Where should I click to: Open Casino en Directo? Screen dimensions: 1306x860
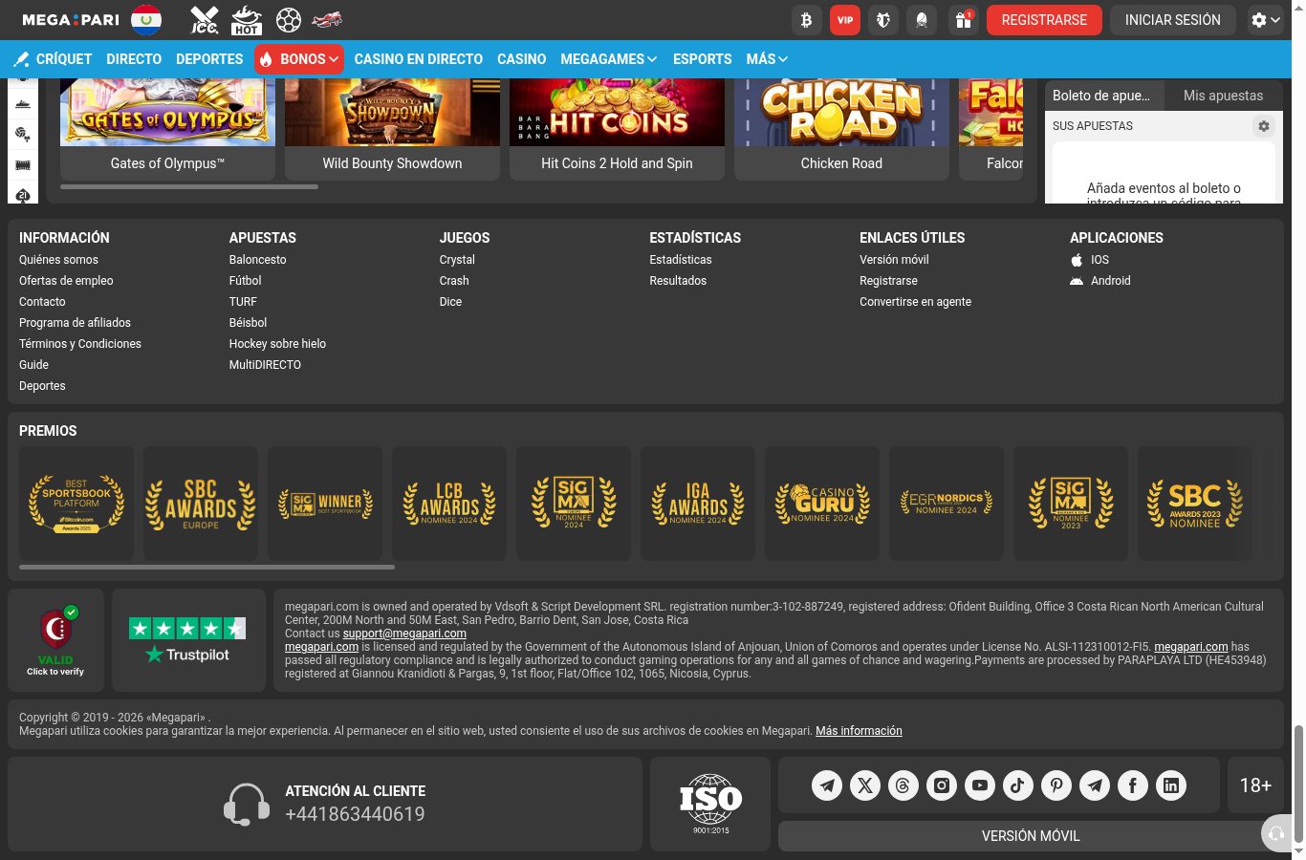[x=419, y=59]
